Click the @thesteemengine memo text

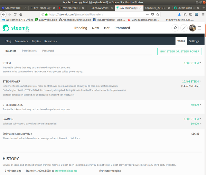[x=110, y=171]
